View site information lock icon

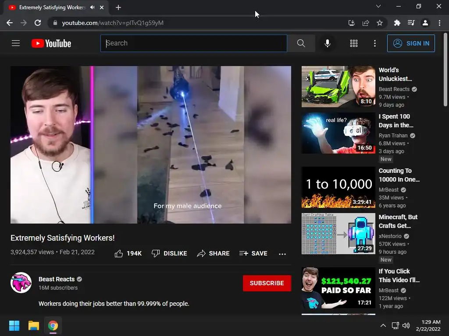click(55, 23)
